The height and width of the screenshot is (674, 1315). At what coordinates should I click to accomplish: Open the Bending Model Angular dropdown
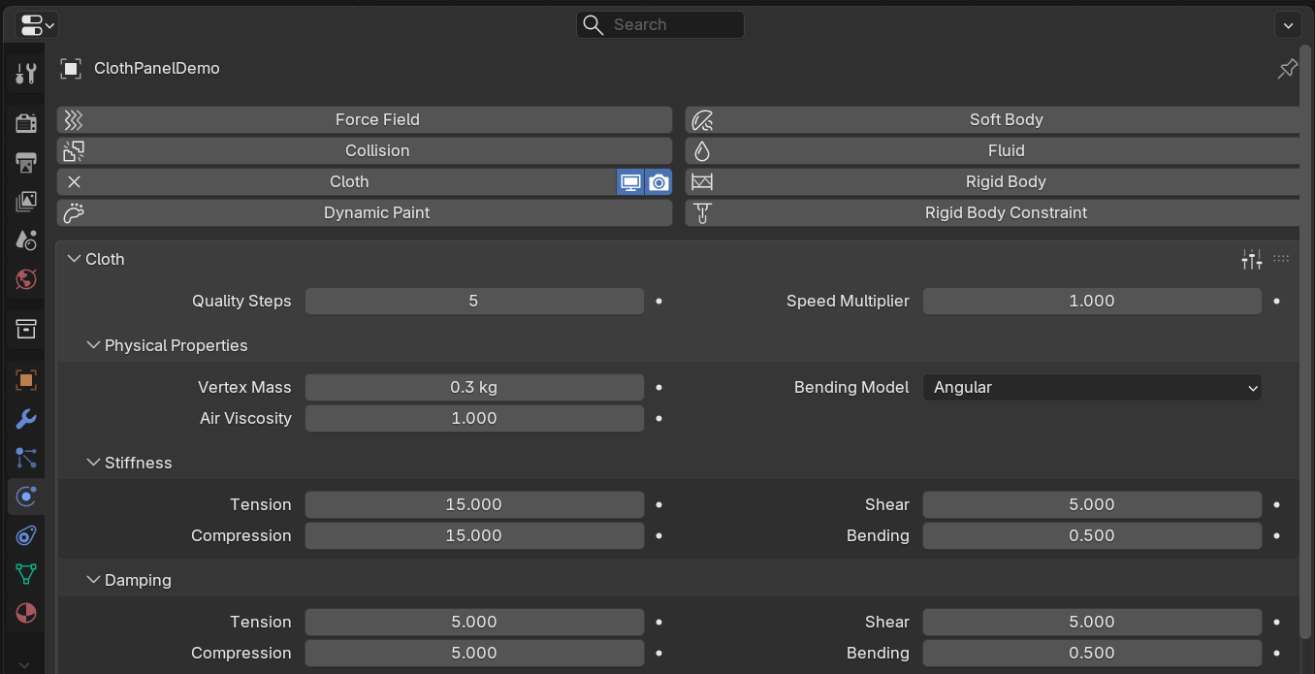(x=1092, y=387)
